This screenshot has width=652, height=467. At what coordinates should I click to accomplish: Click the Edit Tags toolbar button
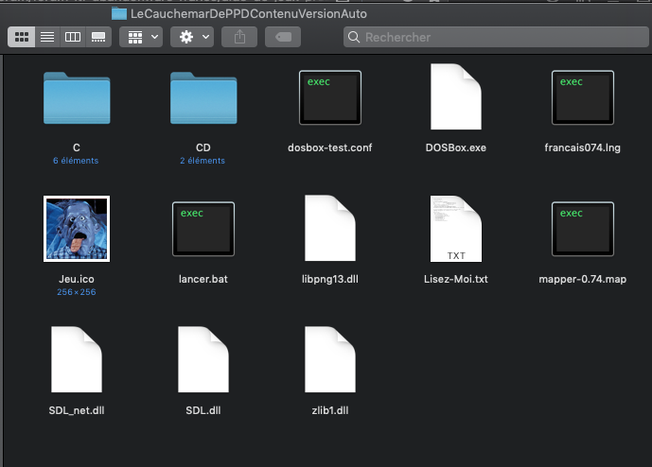283,37
